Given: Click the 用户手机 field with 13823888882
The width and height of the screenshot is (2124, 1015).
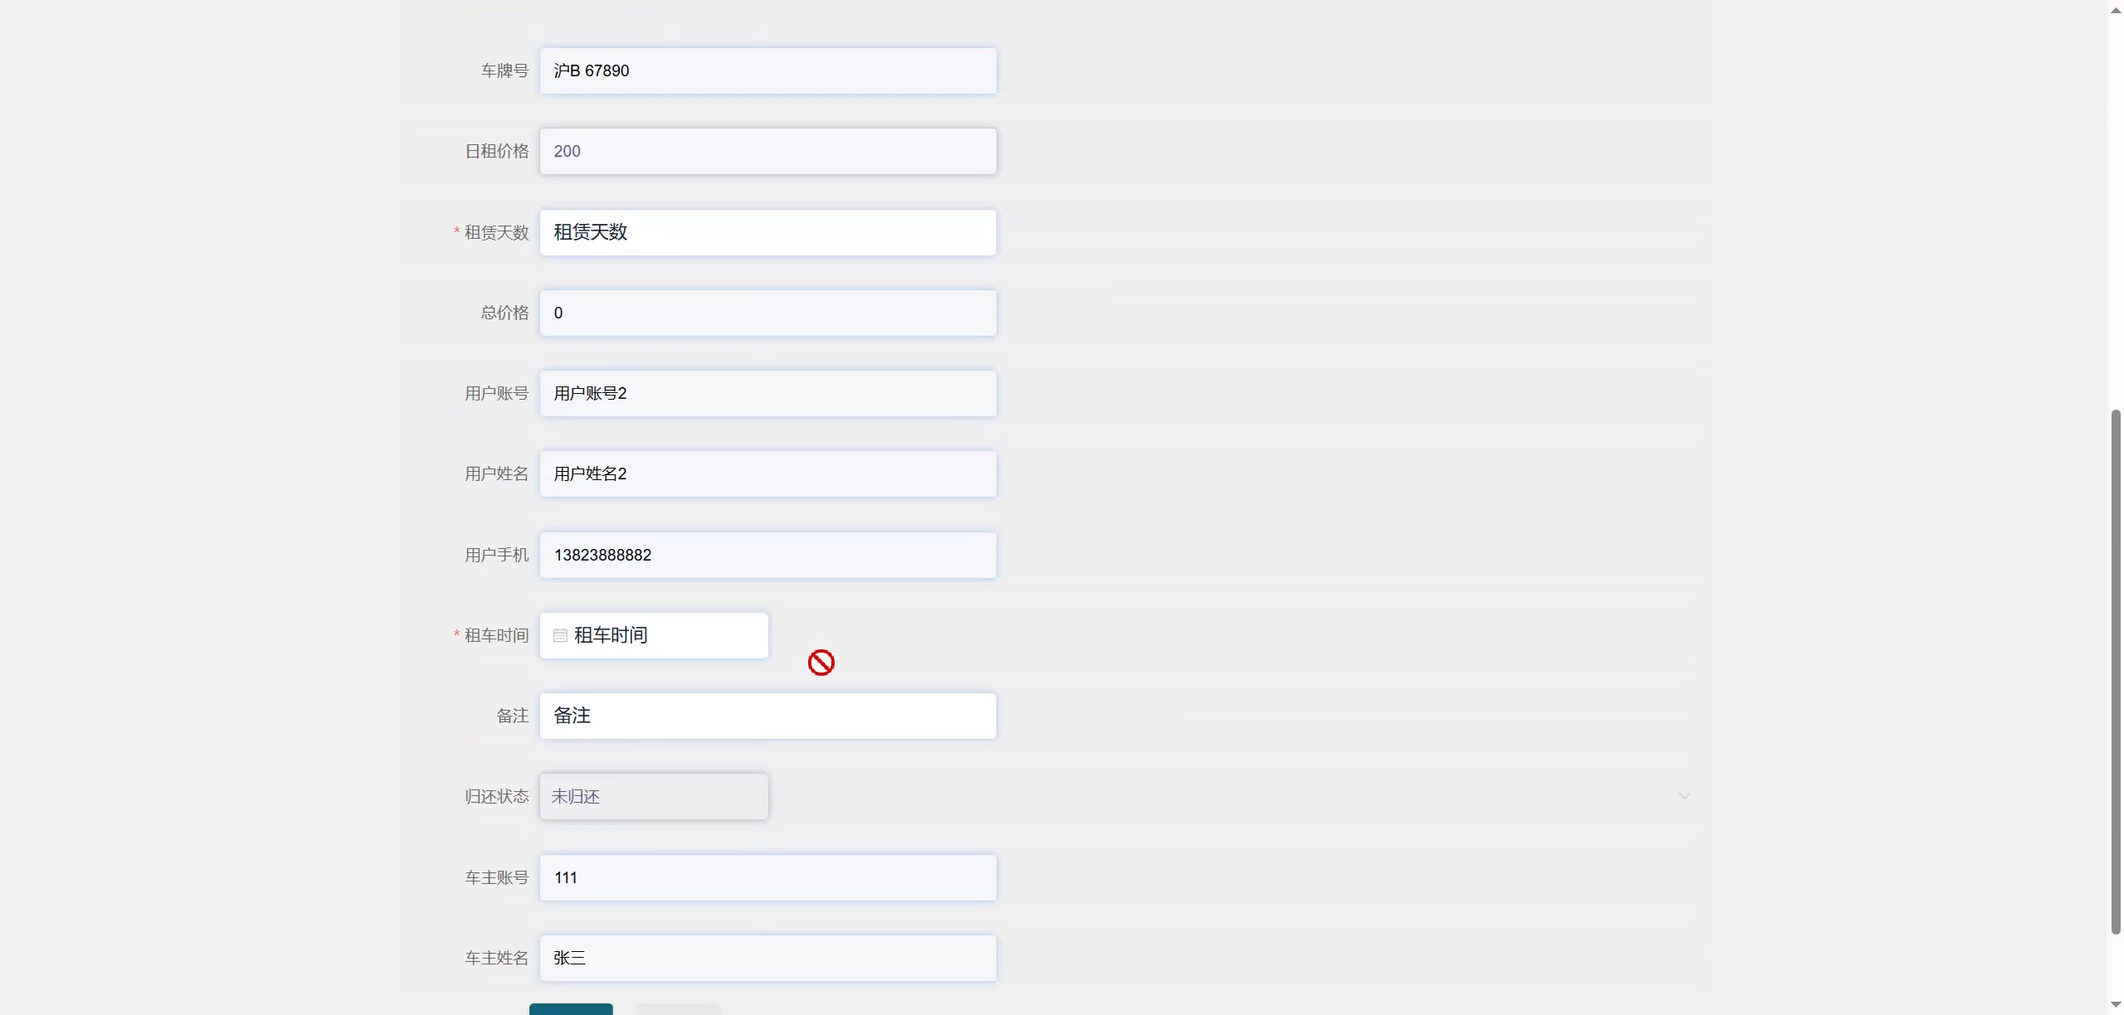Looking at the screenshot, I should point(767,555).
